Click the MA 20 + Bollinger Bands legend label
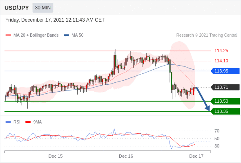 coord(36,35)
